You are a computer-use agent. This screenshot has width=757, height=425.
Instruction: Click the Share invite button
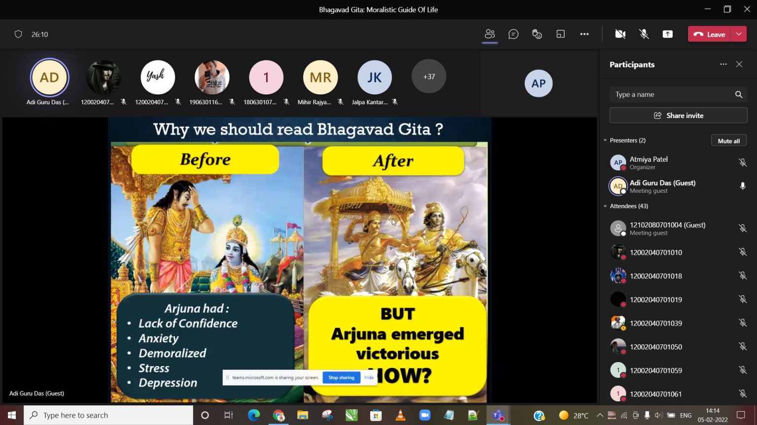(x=678, y=115)
